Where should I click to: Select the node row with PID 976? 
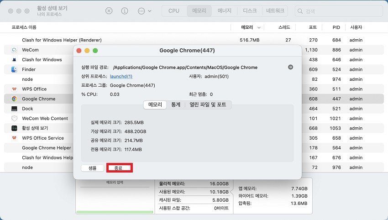194,168
